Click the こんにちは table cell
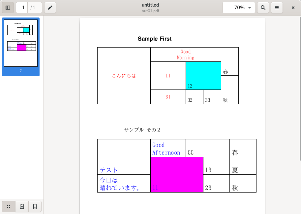 click(124, 75)
